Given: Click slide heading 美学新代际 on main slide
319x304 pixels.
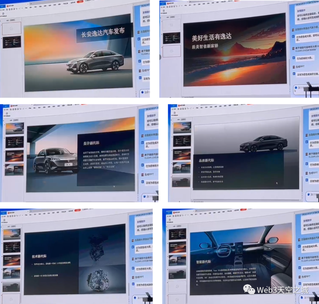Looking at the screenshot, I should tap(91, 143).
